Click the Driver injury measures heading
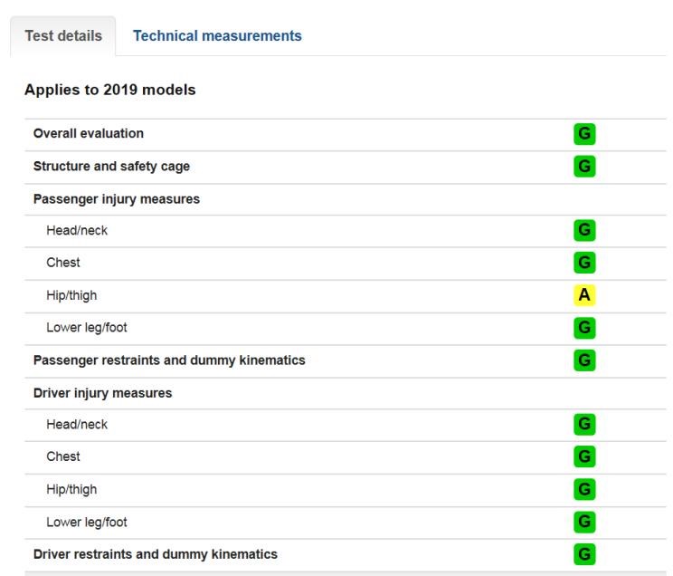The width and height of the screenshot is (673, 576). click(102, 393)
